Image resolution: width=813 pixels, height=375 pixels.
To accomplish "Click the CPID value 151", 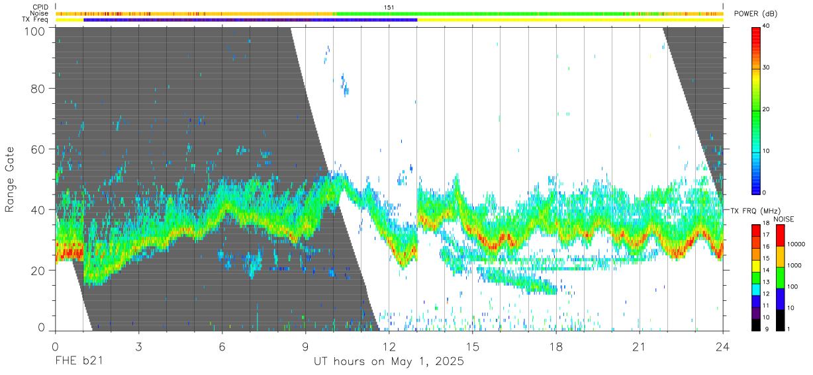I will tap(389, 7).
